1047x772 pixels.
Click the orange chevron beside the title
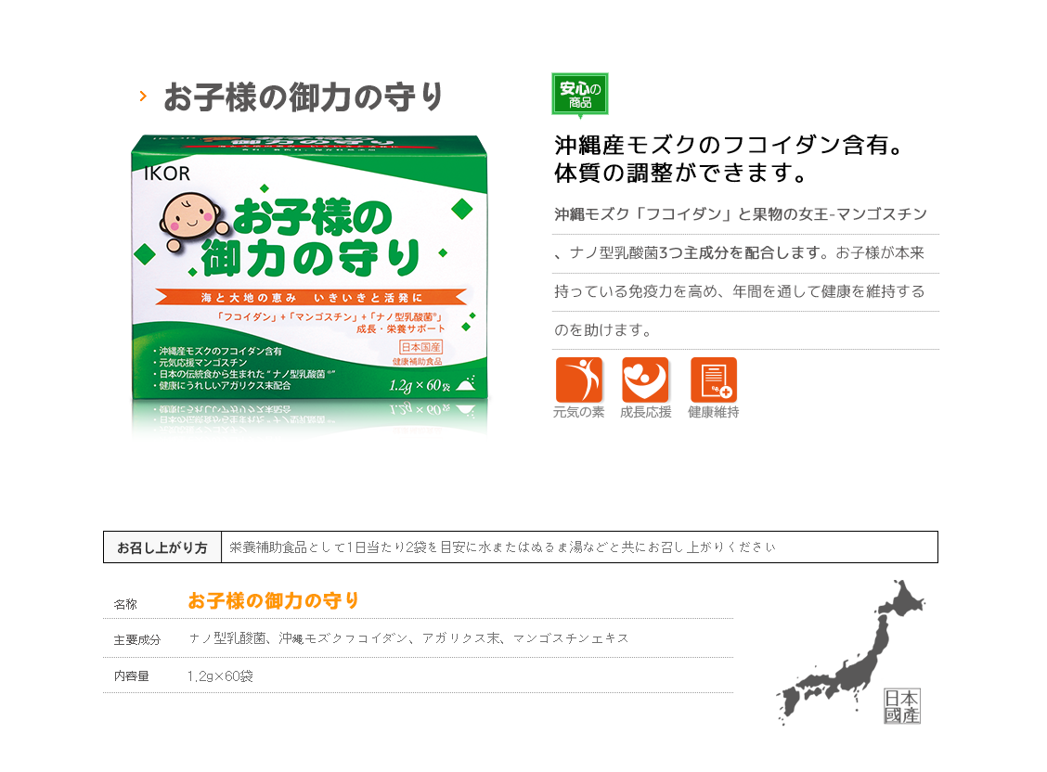coord(143,96)
